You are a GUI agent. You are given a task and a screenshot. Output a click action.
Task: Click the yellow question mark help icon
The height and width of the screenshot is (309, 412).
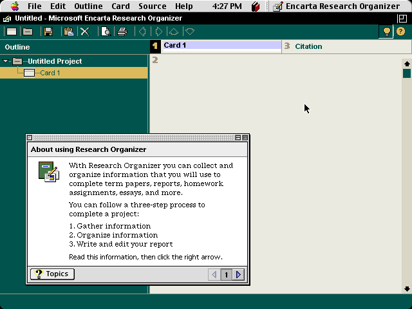(x=401, y=32)
